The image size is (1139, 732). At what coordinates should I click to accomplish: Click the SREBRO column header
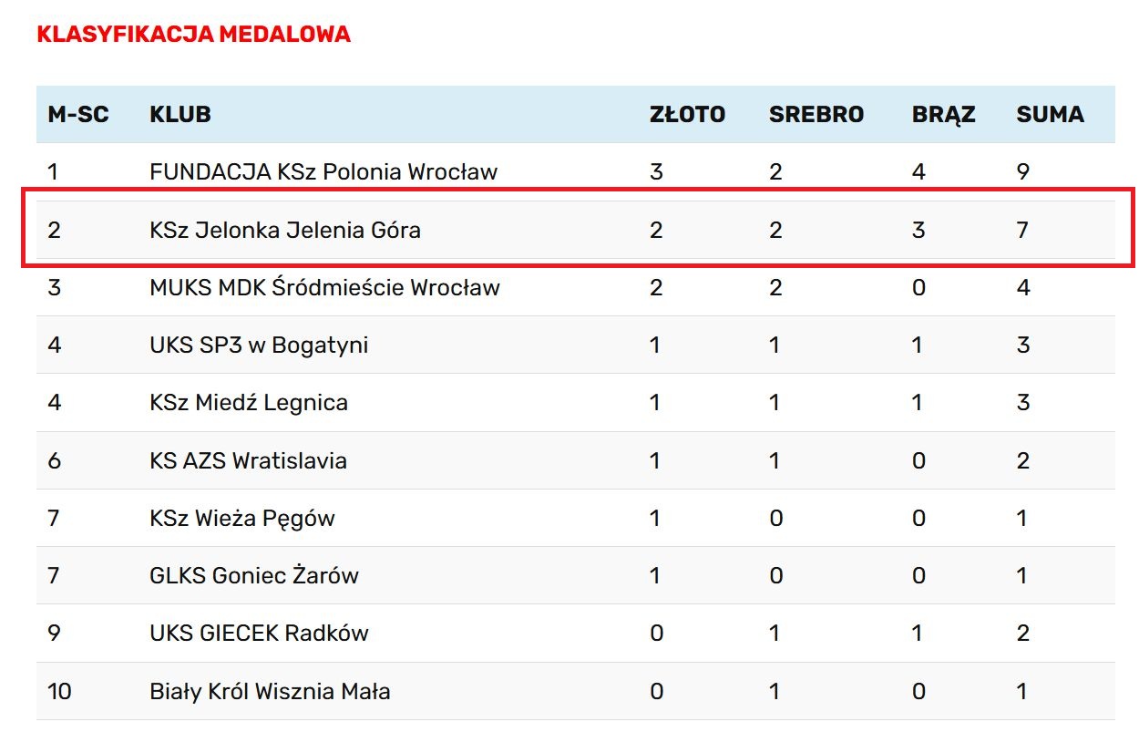(816, 115)
